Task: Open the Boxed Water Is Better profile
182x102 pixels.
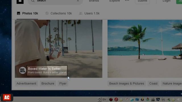Action: point(44,69)
